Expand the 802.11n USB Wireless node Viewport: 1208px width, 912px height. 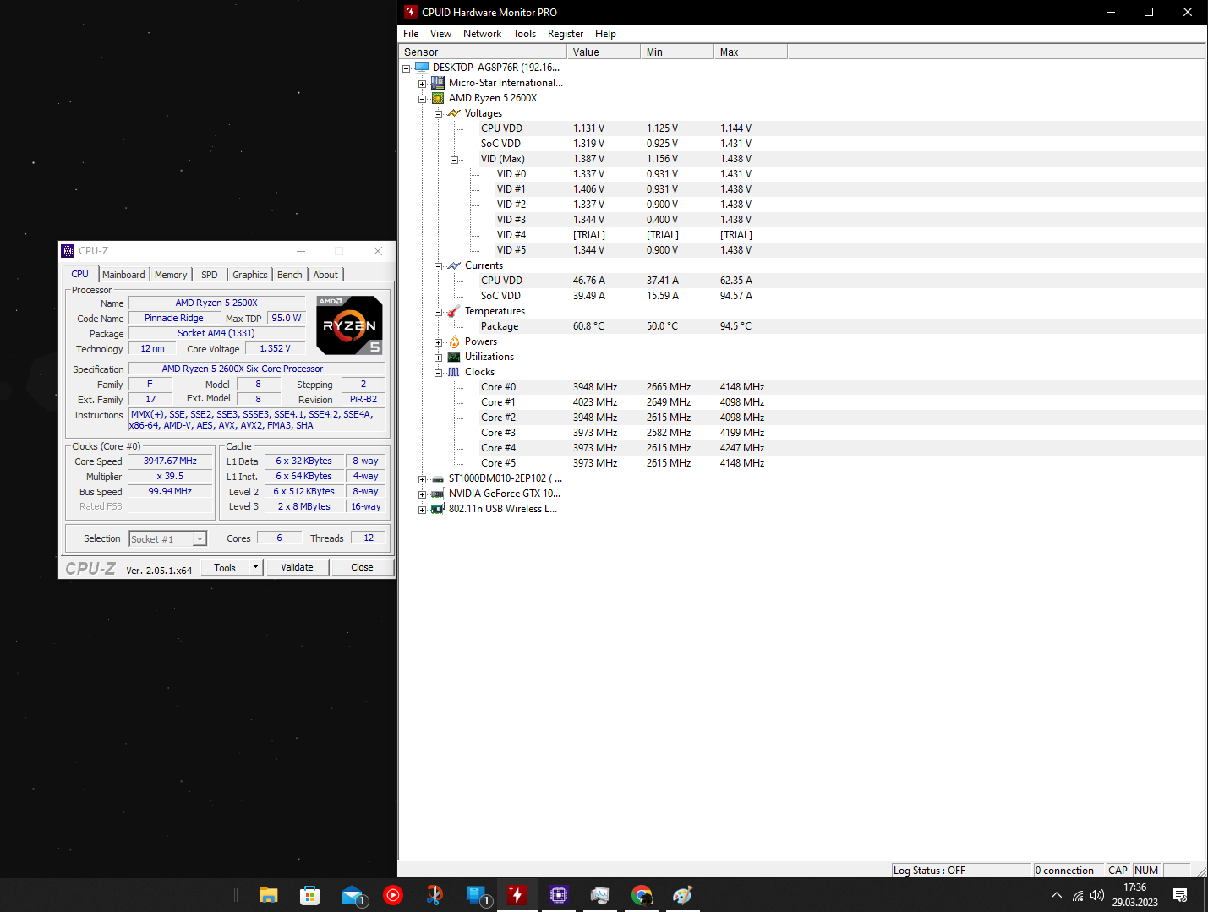[422, 510]
